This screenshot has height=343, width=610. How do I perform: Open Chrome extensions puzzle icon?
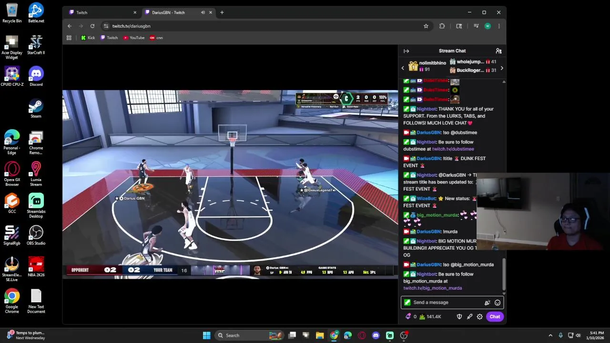(442, 26)
